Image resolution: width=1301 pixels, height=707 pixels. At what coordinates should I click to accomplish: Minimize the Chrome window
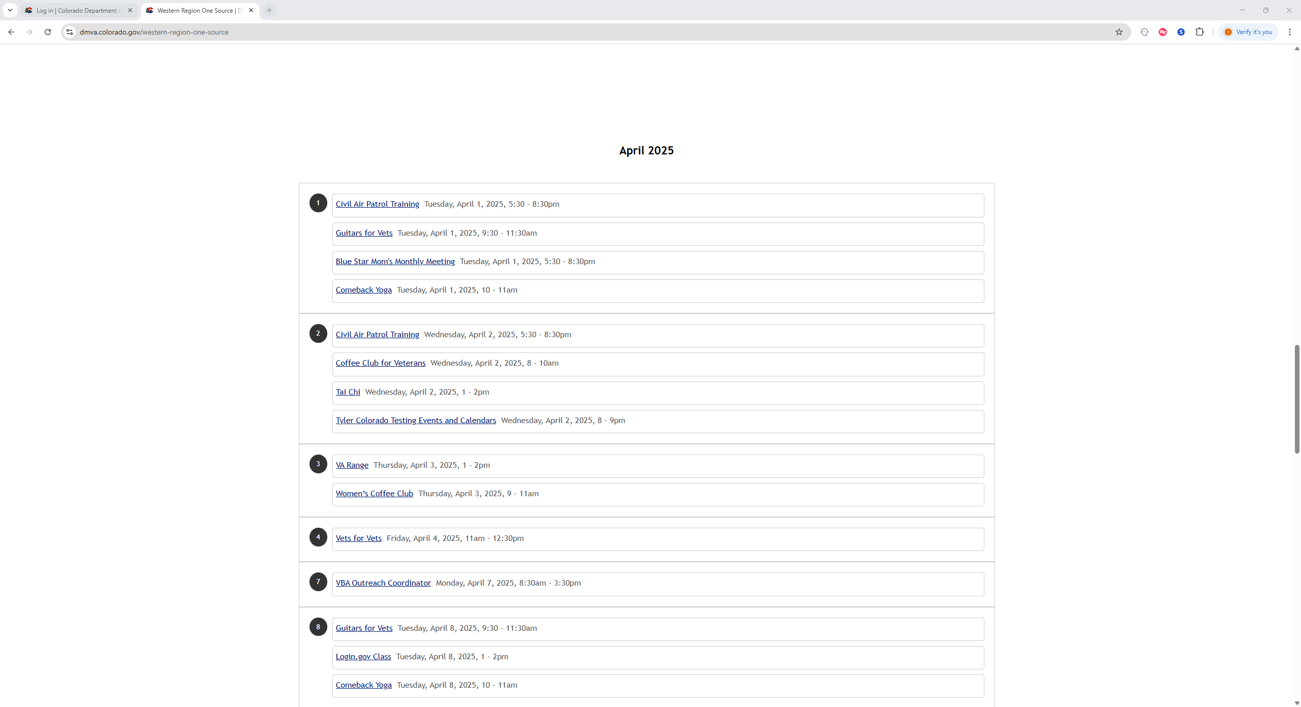[1243, 10]
